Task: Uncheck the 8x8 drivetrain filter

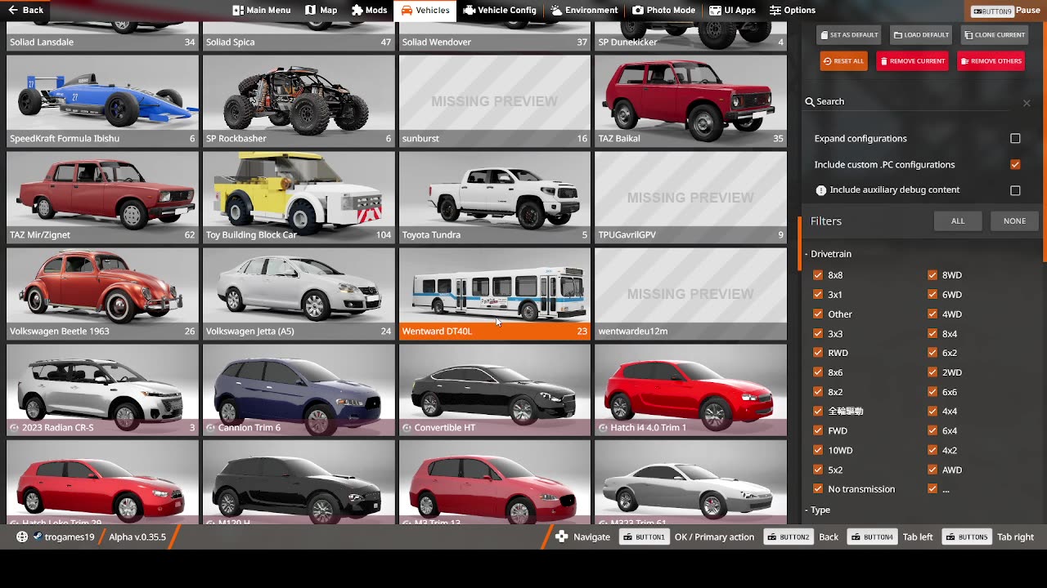Action: 818,275
